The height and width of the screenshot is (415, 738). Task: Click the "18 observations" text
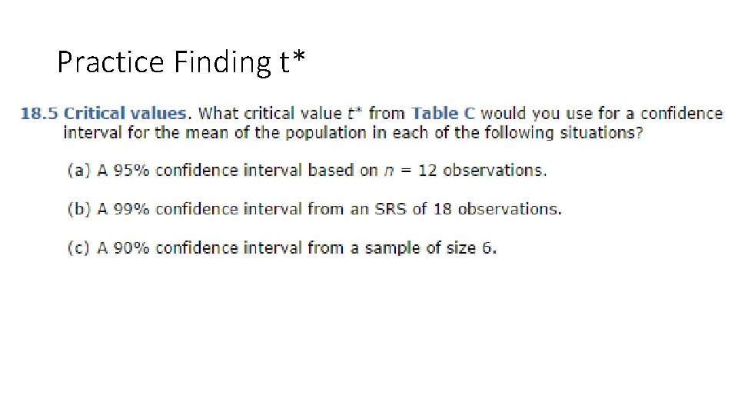pos(497,209)
